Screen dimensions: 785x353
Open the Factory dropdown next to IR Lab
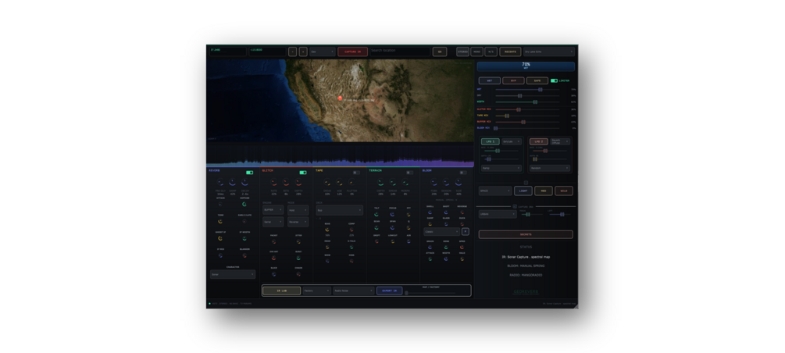(317, 291)
